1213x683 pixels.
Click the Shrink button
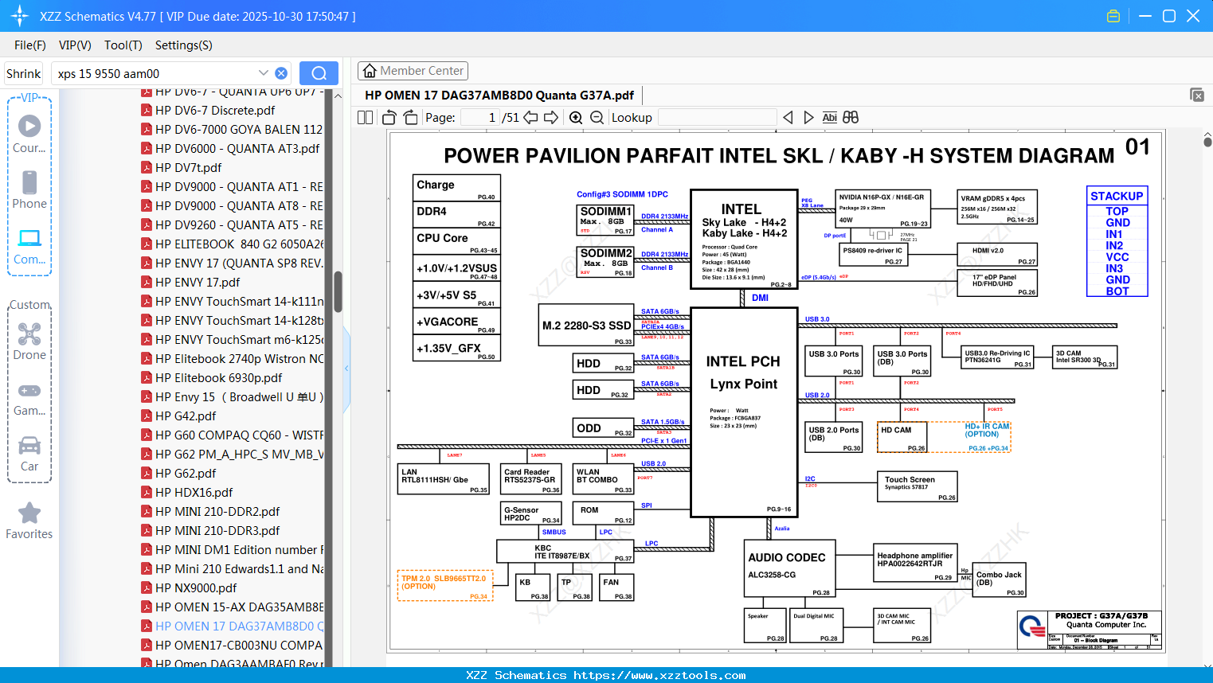(x=23, y=73)
